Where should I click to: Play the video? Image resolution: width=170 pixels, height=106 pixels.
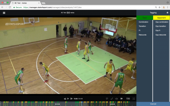(68, 99)
